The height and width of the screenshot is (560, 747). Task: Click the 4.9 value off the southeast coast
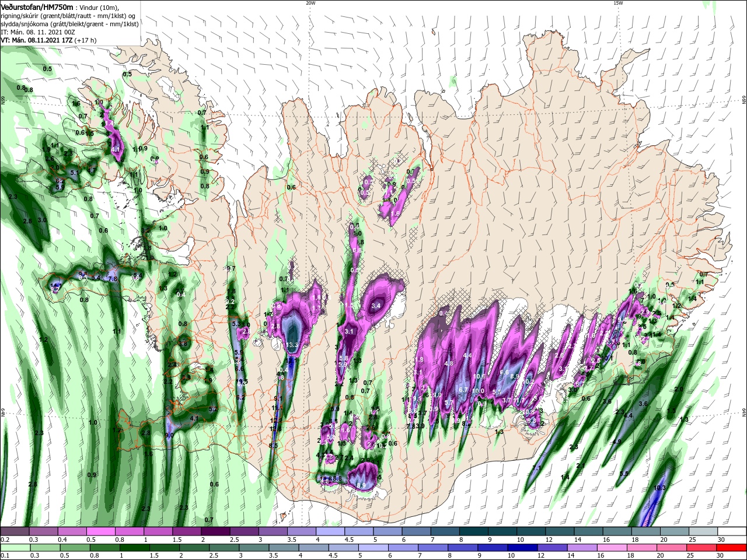tap(616, 442)
